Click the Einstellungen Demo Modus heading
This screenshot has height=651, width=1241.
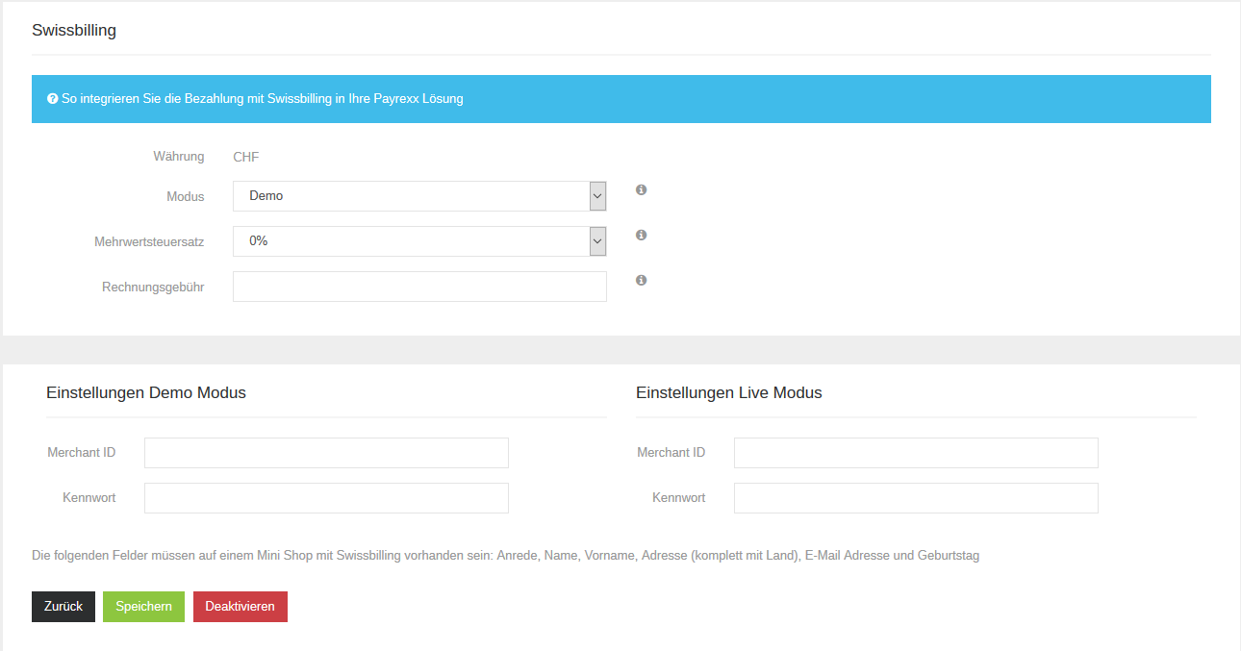(146, 392)
